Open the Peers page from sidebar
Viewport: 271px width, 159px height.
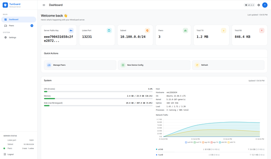[19, 25]
